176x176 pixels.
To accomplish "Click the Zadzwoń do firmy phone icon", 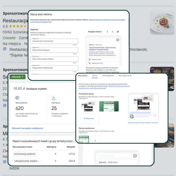I will click(x=90, y=63).
